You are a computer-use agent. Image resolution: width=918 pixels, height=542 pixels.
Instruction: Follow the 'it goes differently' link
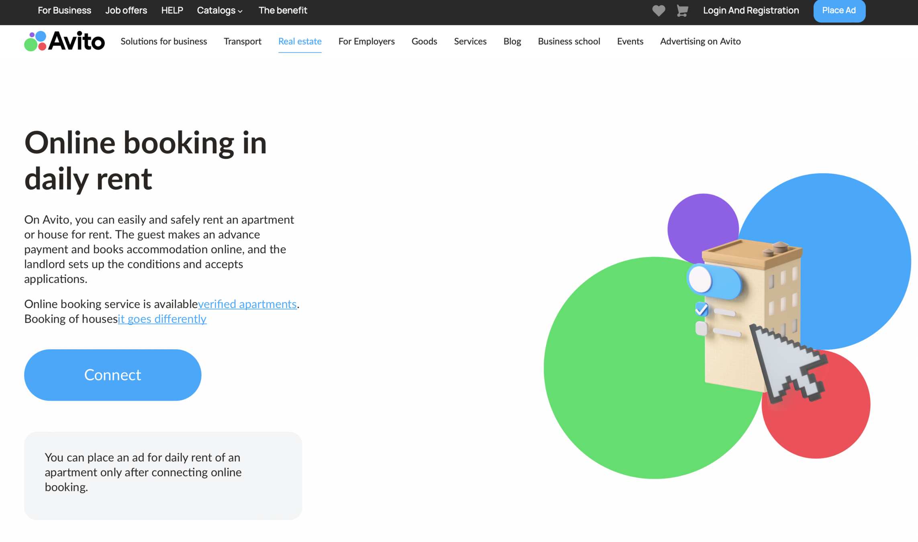pyautogui.click(x=162, y=319)
